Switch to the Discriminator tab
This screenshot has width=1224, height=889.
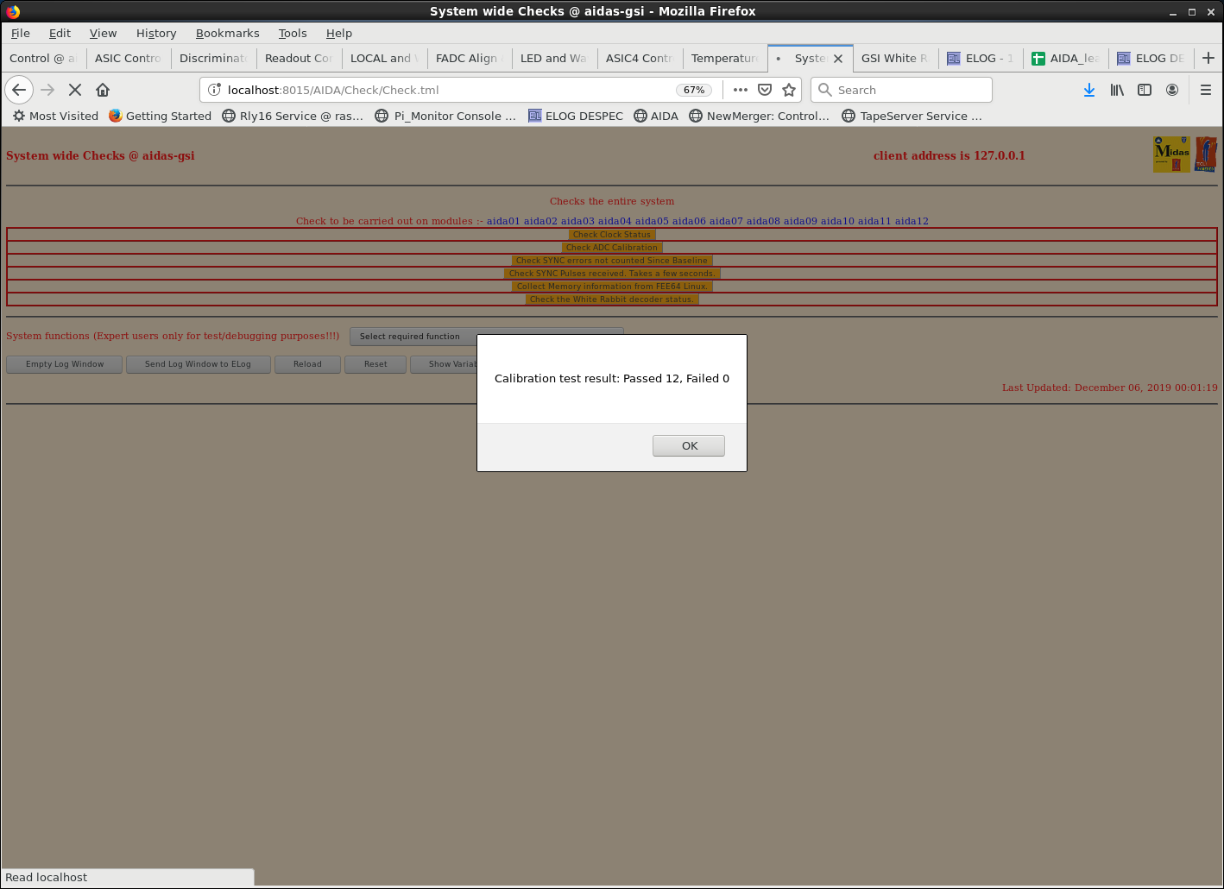213,59
